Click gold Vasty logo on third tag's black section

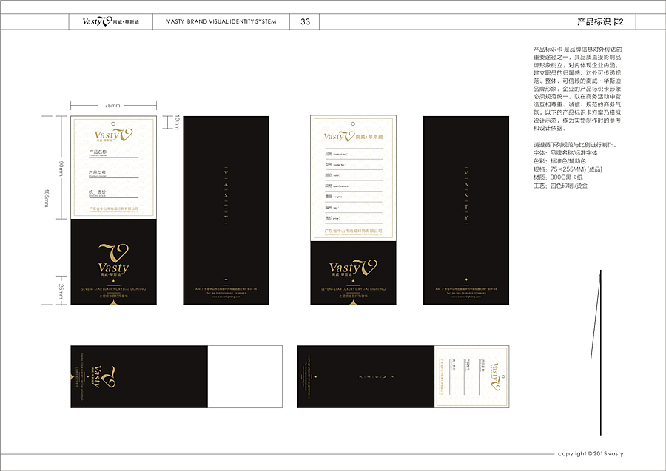click(354, 268)
